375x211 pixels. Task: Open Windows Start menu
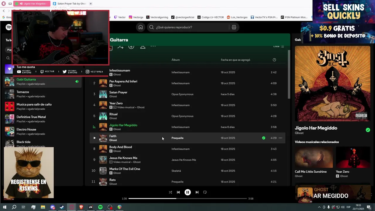pos(4,207)
